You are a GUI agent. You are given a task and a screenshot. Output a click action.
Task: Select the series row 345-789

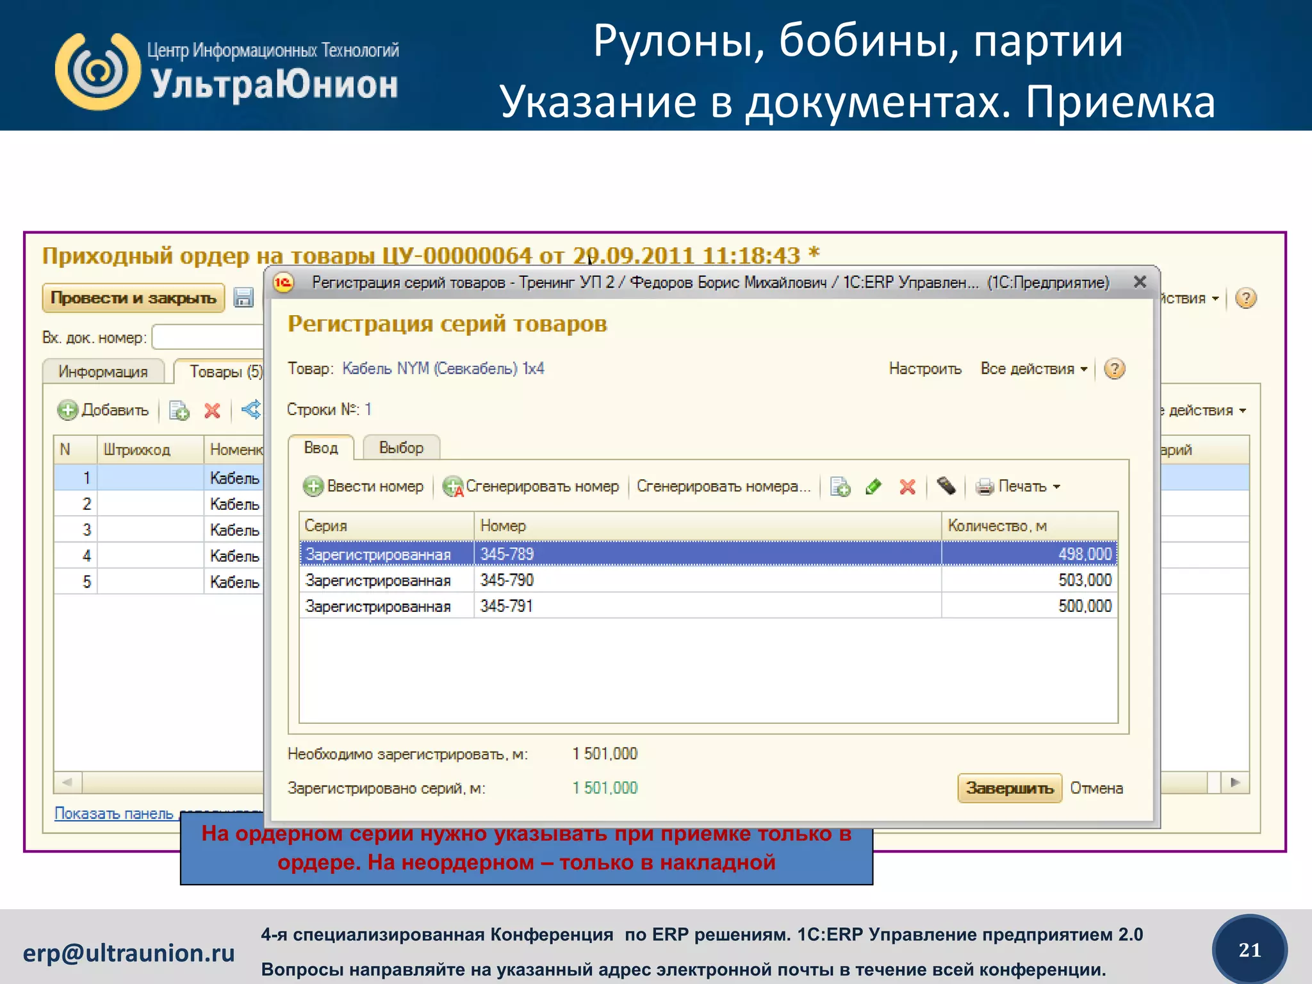click(x=708, y=554)
